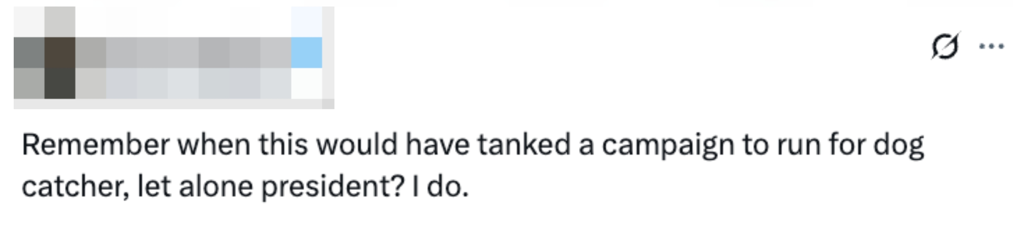Click the blue verified badge
The height and width of the screenshot is (234, 1028).
coord(306,52)
